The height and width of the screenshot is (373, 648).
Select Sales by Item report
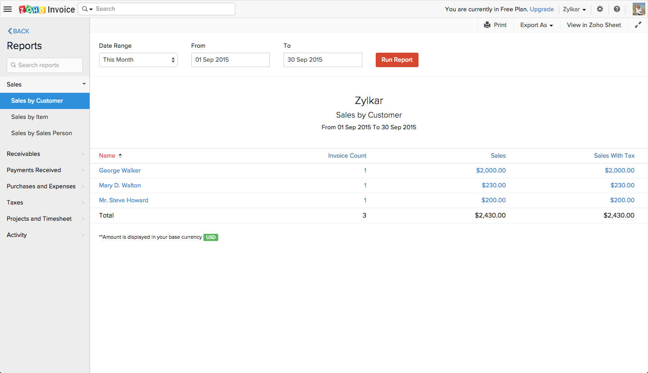tap(30, 117)
